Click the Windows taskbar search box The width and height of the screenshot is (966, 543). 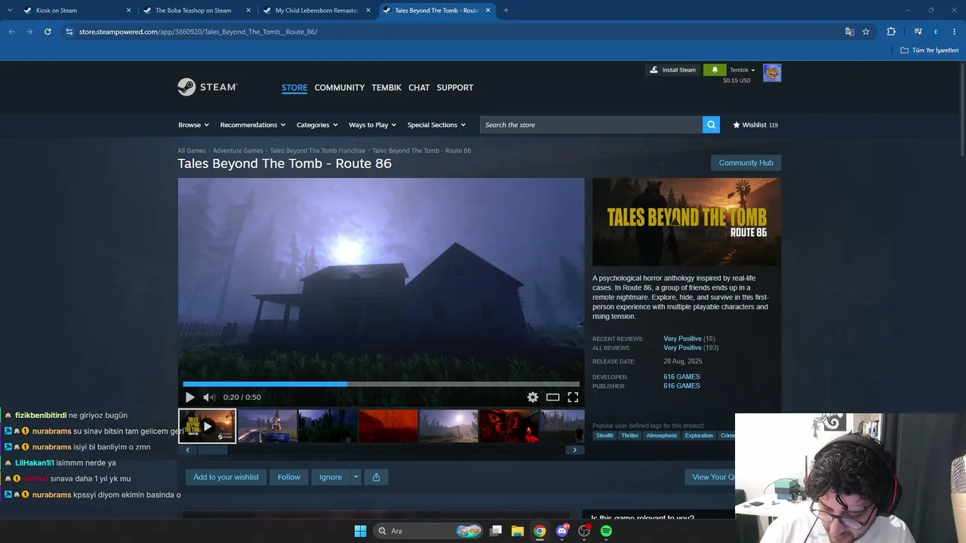428,531
